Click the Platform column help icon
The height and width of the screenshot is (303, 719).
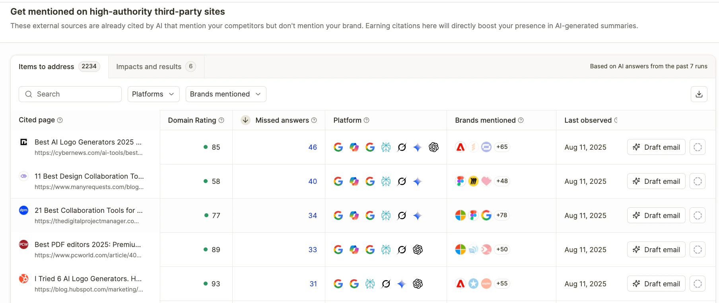click(x=367, y=120)
